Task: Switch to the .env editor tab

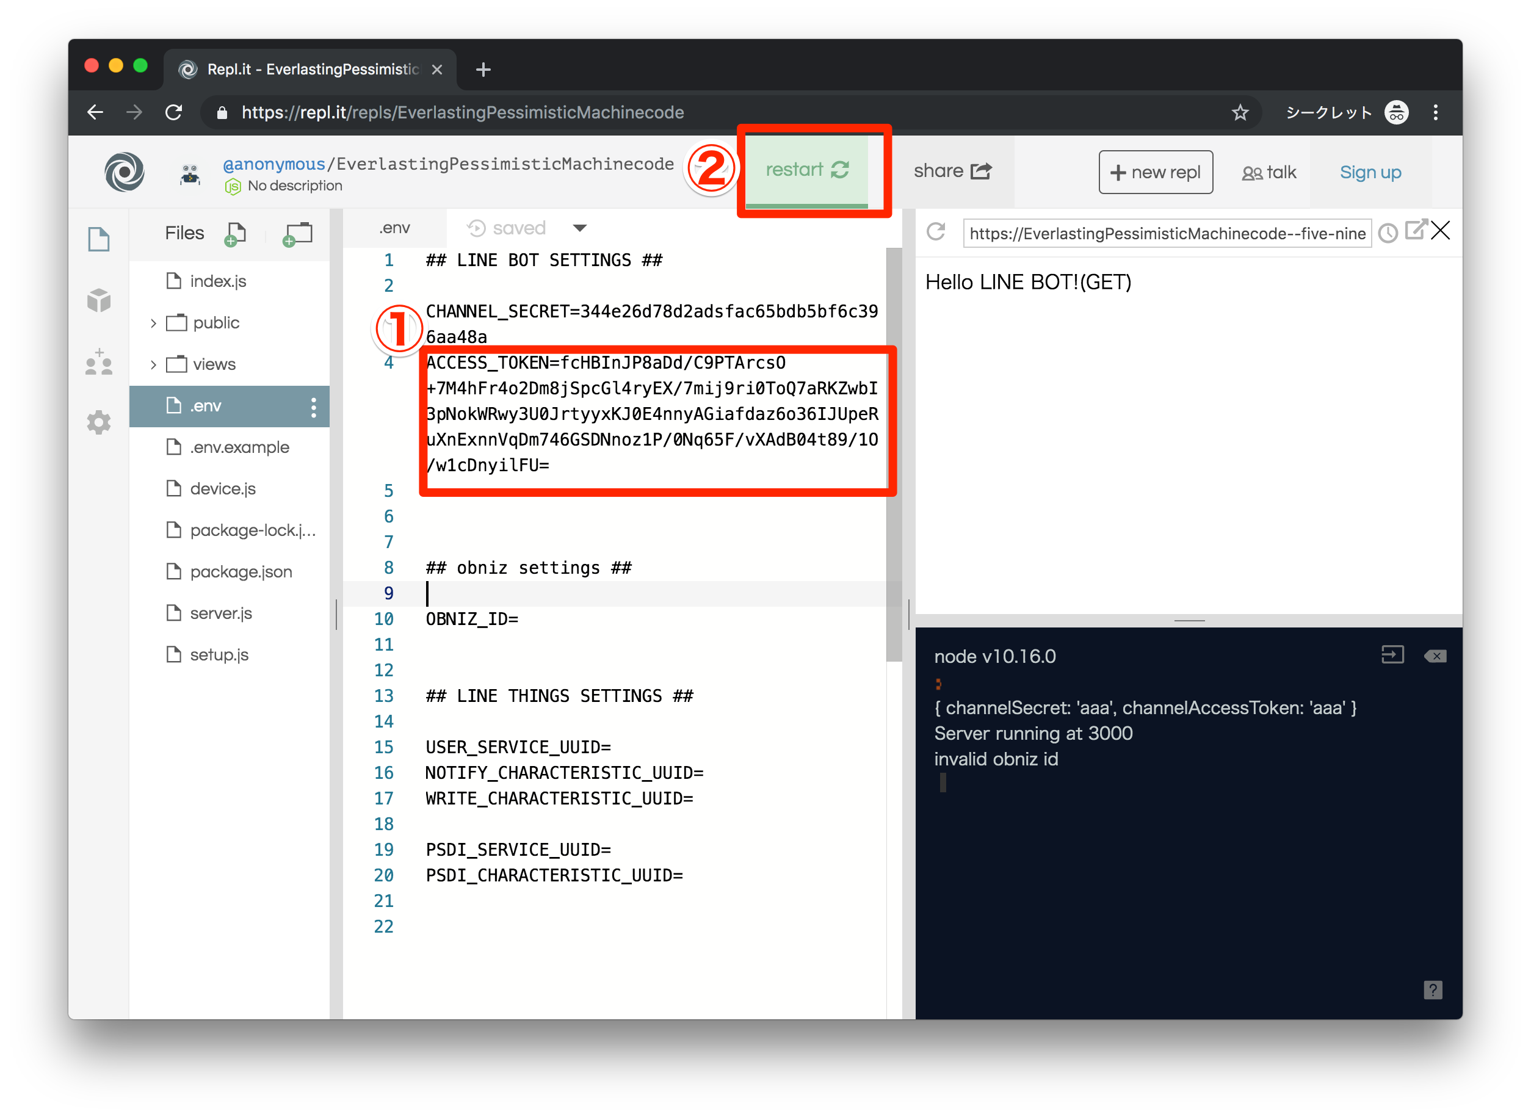Action: pos(394,228)
